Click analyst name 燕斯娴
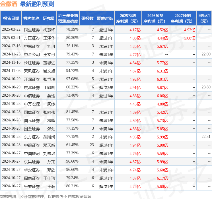 click(49, 137)
